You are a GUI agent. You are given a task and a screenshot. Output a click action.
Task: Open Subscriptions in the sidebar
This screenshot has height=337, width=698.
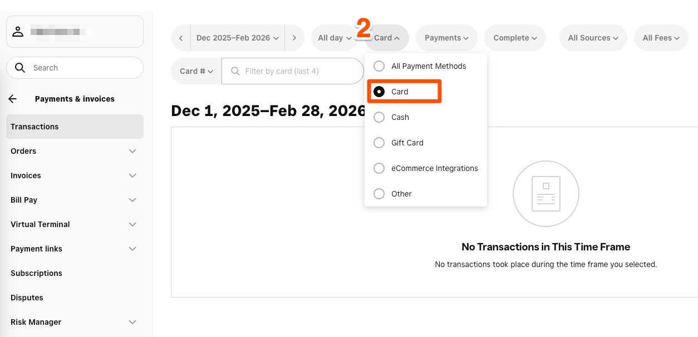pyautogui.click(x=36, y=273)
